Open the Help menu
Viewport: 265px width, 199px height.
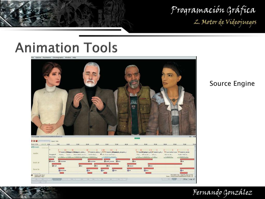pyautogui.click(x=74, y=58)
